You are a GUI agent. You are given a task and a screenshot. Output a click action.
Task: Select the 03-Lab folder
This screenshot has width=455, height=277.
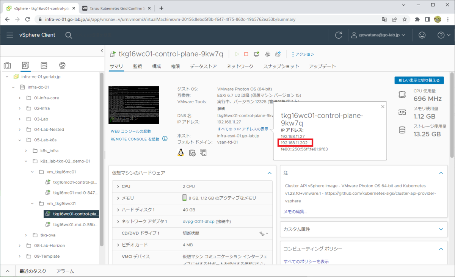click(42, 119)
